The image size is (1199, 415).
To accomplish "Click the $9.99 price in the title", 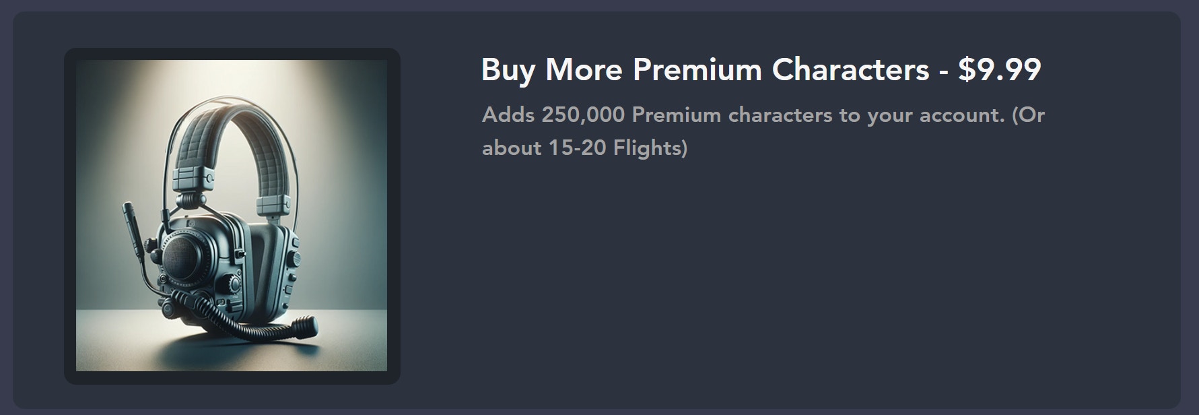I will click(1000, 69).
